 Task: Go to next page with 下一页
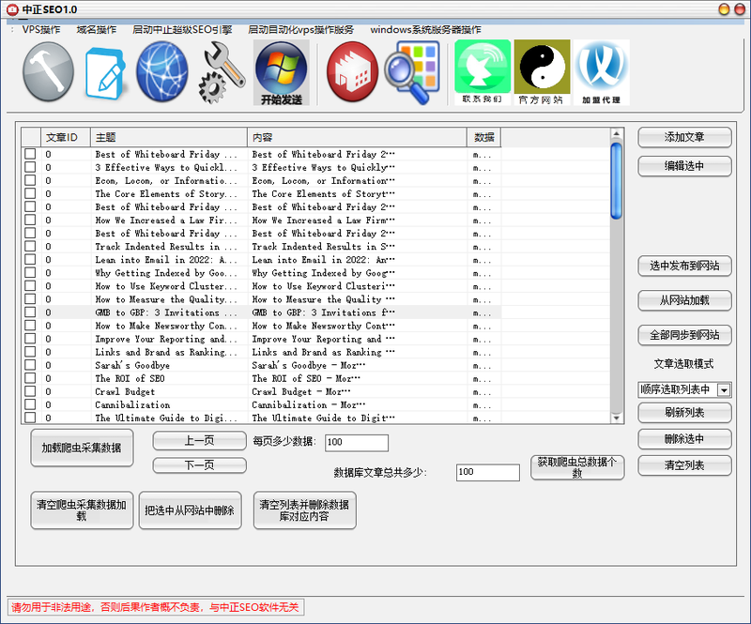pyautogui.click(x=199, y=465)
